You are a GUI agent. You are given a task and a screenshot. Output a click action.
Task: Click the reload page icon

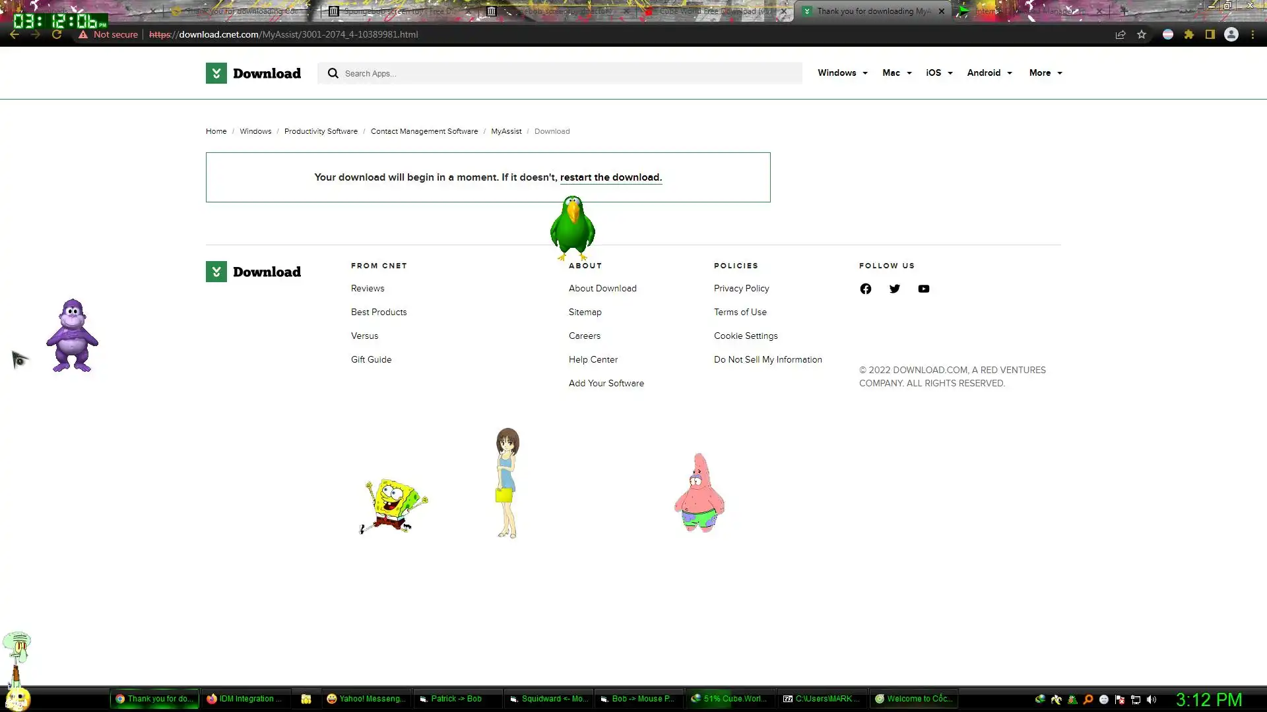[x=57, y=35]
